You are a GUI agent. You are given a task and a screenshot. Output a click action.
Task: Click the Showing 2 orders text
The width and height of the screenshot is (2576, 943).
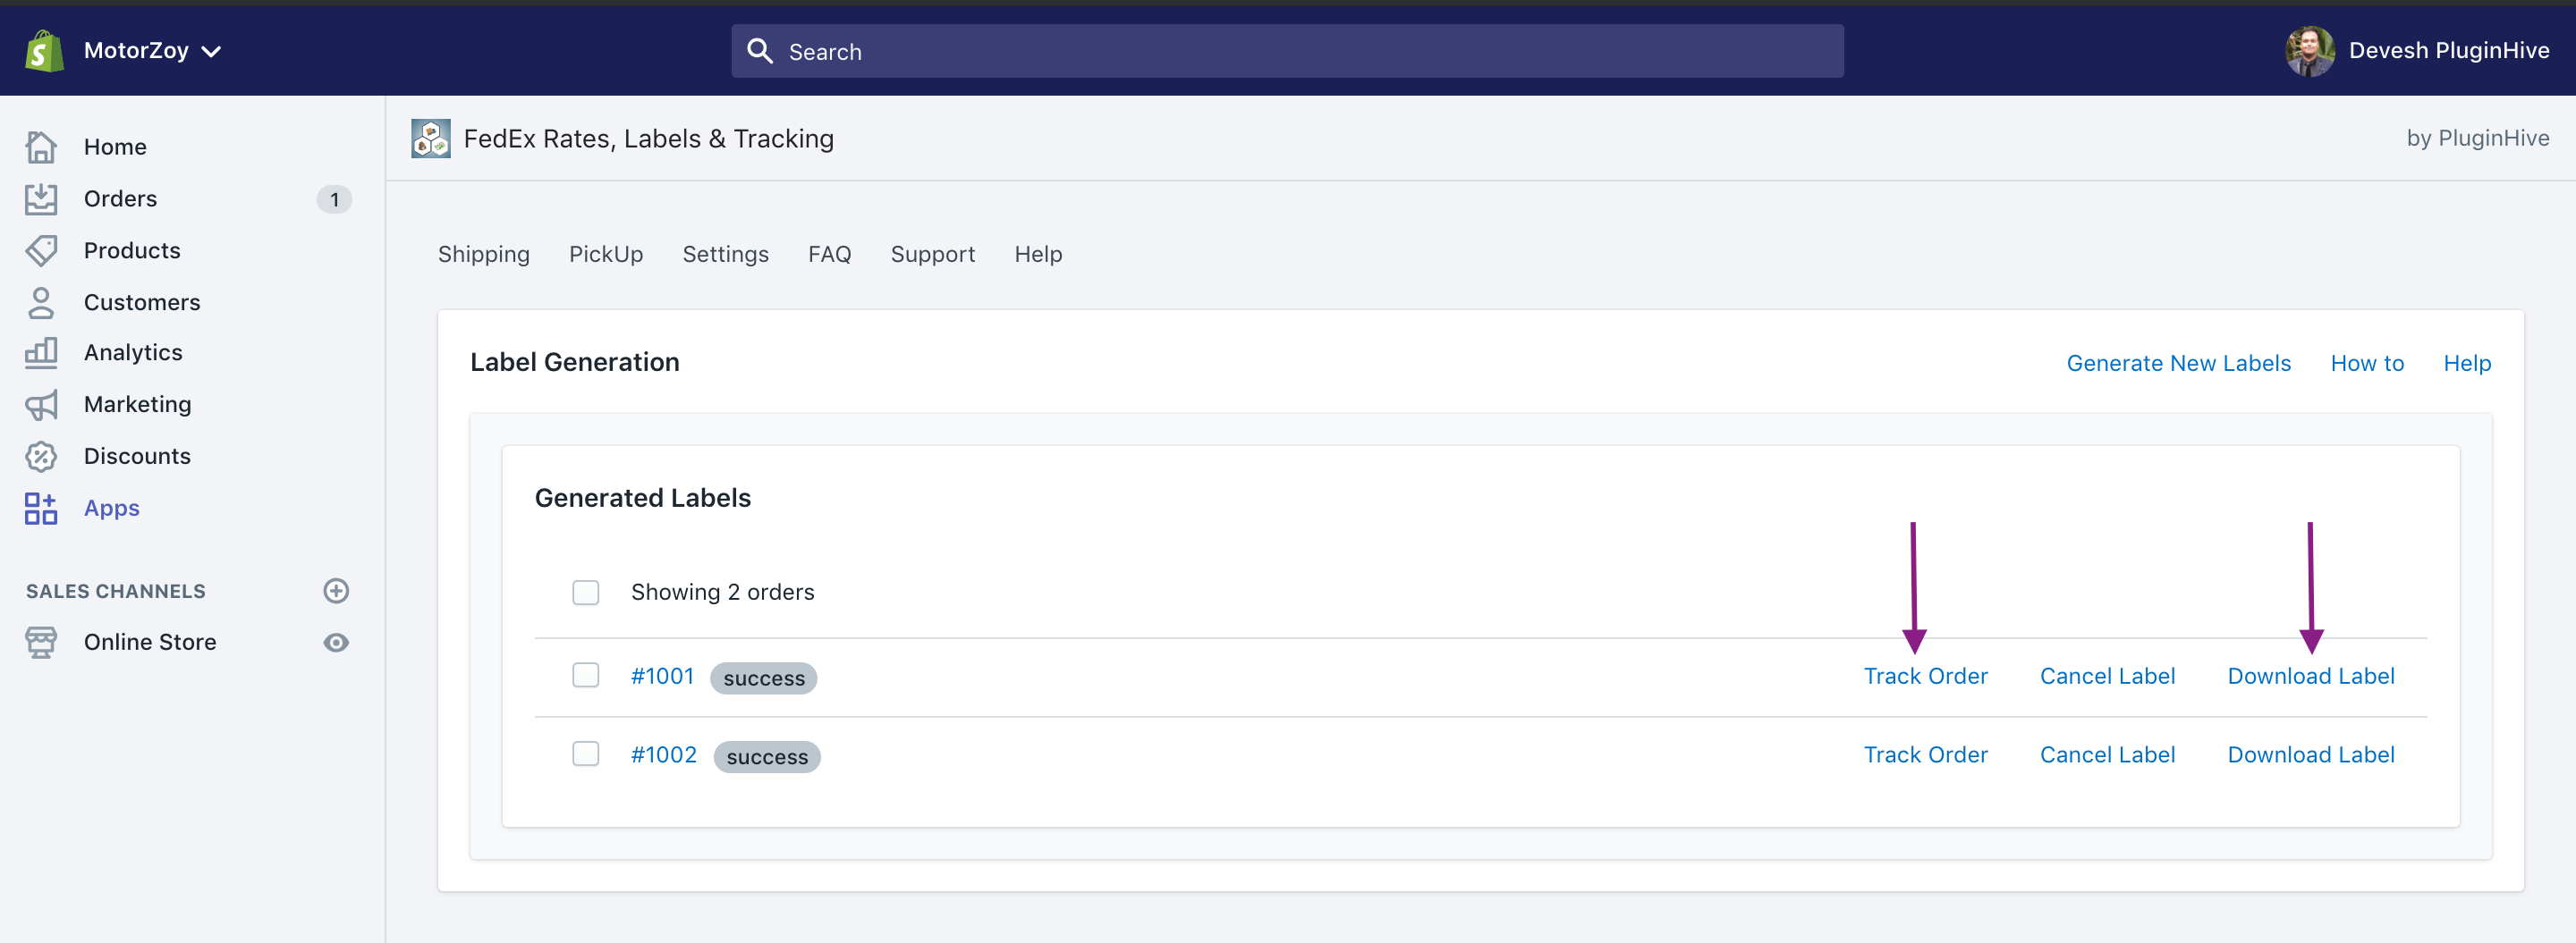coord(723,593)
